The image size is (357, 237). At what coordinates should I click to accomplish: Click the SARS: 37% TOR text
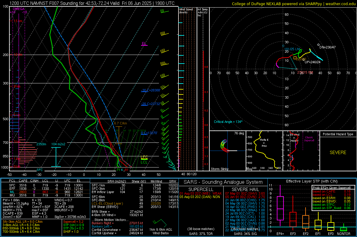pyautogui.click(x=201, y=234)
